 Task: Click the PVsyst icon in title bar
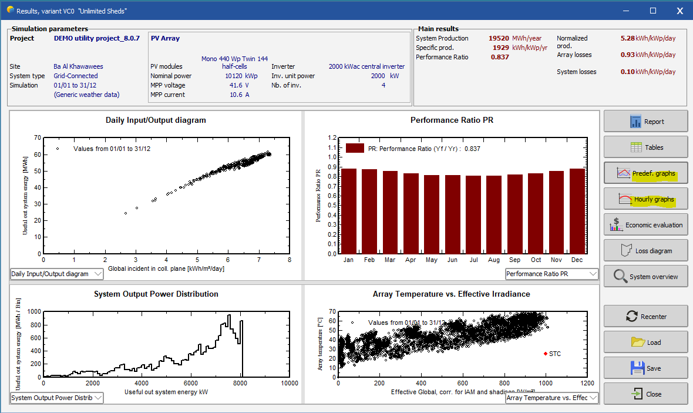pos(9,11)
